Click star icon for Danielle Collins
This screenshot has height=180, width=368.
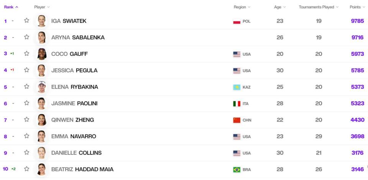26,152
